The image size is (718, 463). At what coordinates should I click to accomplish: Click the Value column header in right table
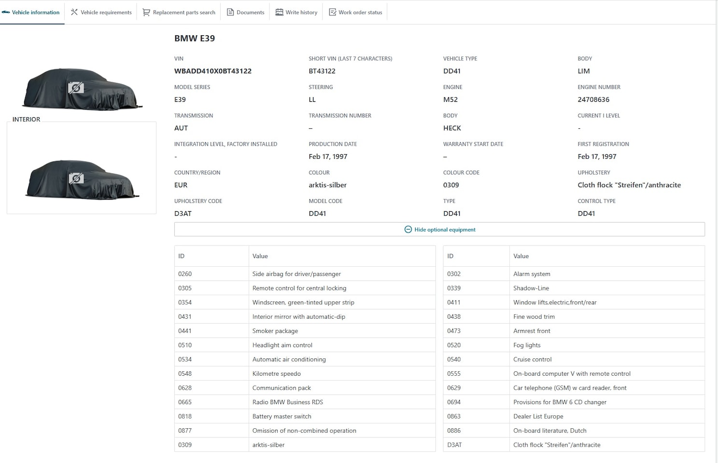tap(521, 256)
